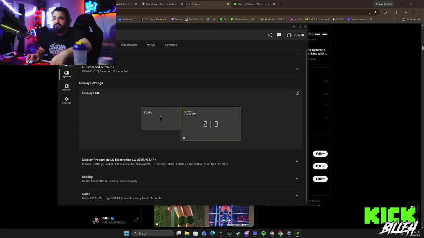Switch to the Advanced tab
Image resolution: width=424 pixels, height=238 pixels.
(x=171, y=45)
